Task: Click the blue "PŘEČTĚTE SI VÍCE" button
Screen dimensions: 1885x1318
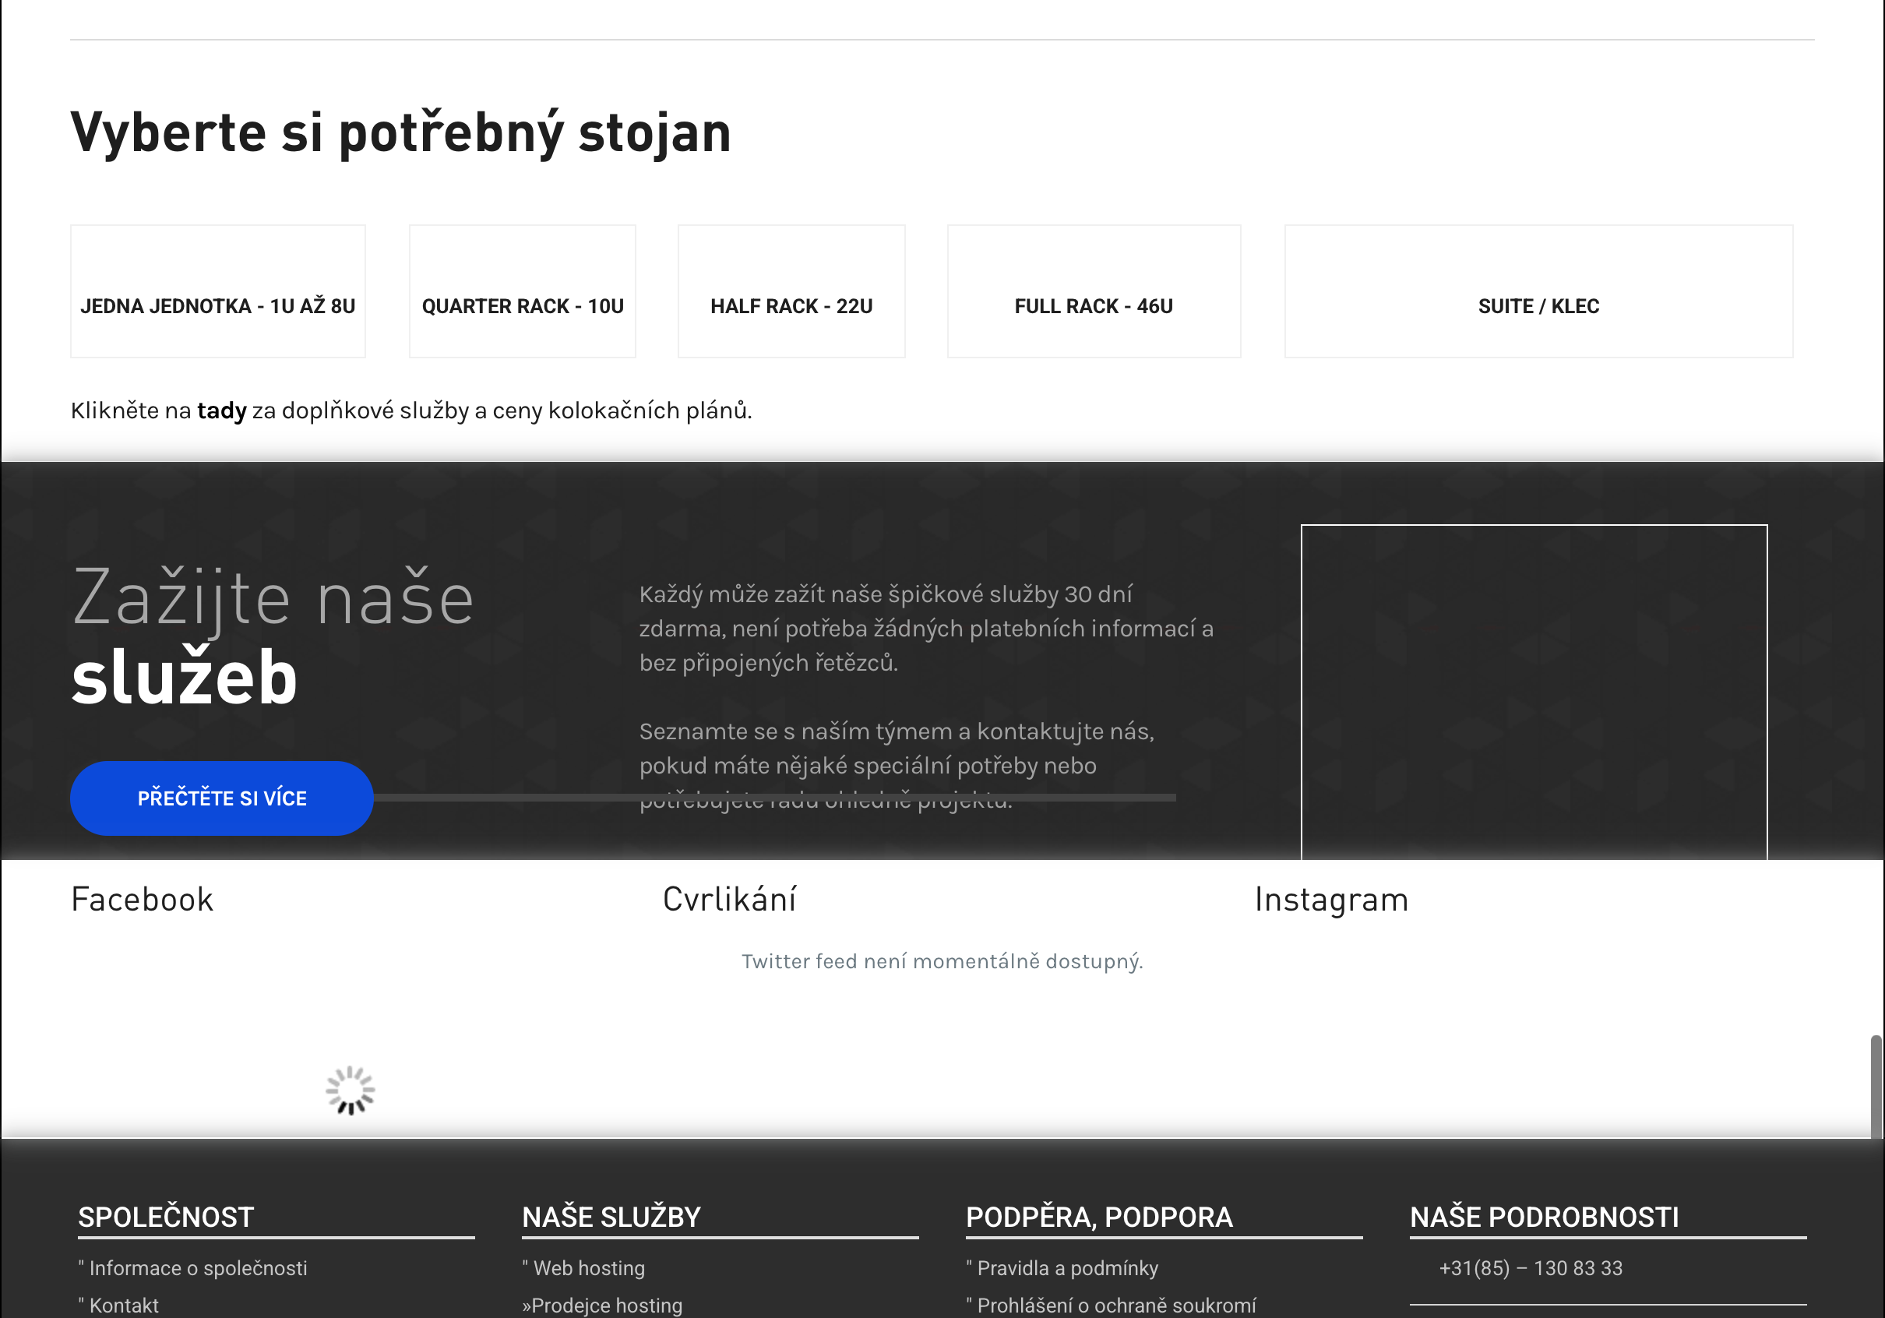Action: (x=222, y=798)
